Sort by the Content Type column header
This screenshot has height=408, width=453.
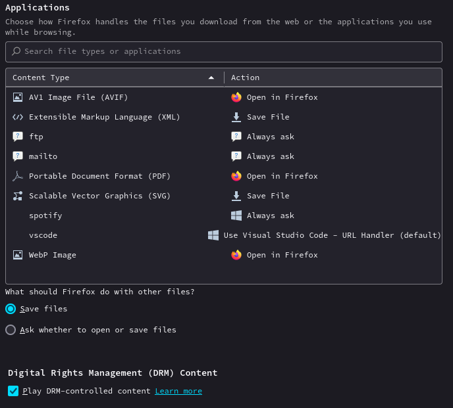click(x=112, y=78)
